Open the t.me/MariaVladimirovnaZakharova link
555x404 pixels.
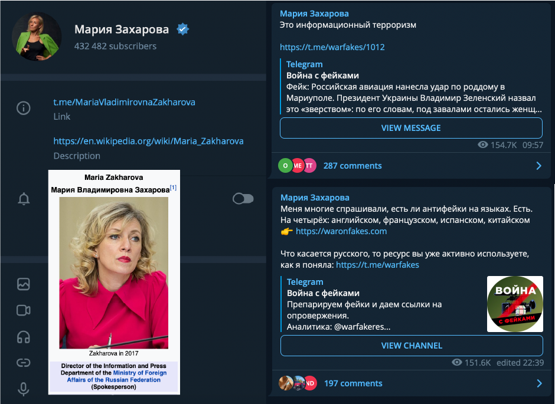click(x=124, y=102)
